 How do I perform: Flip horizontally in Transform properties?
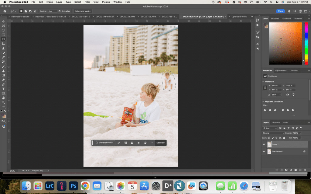287,95
